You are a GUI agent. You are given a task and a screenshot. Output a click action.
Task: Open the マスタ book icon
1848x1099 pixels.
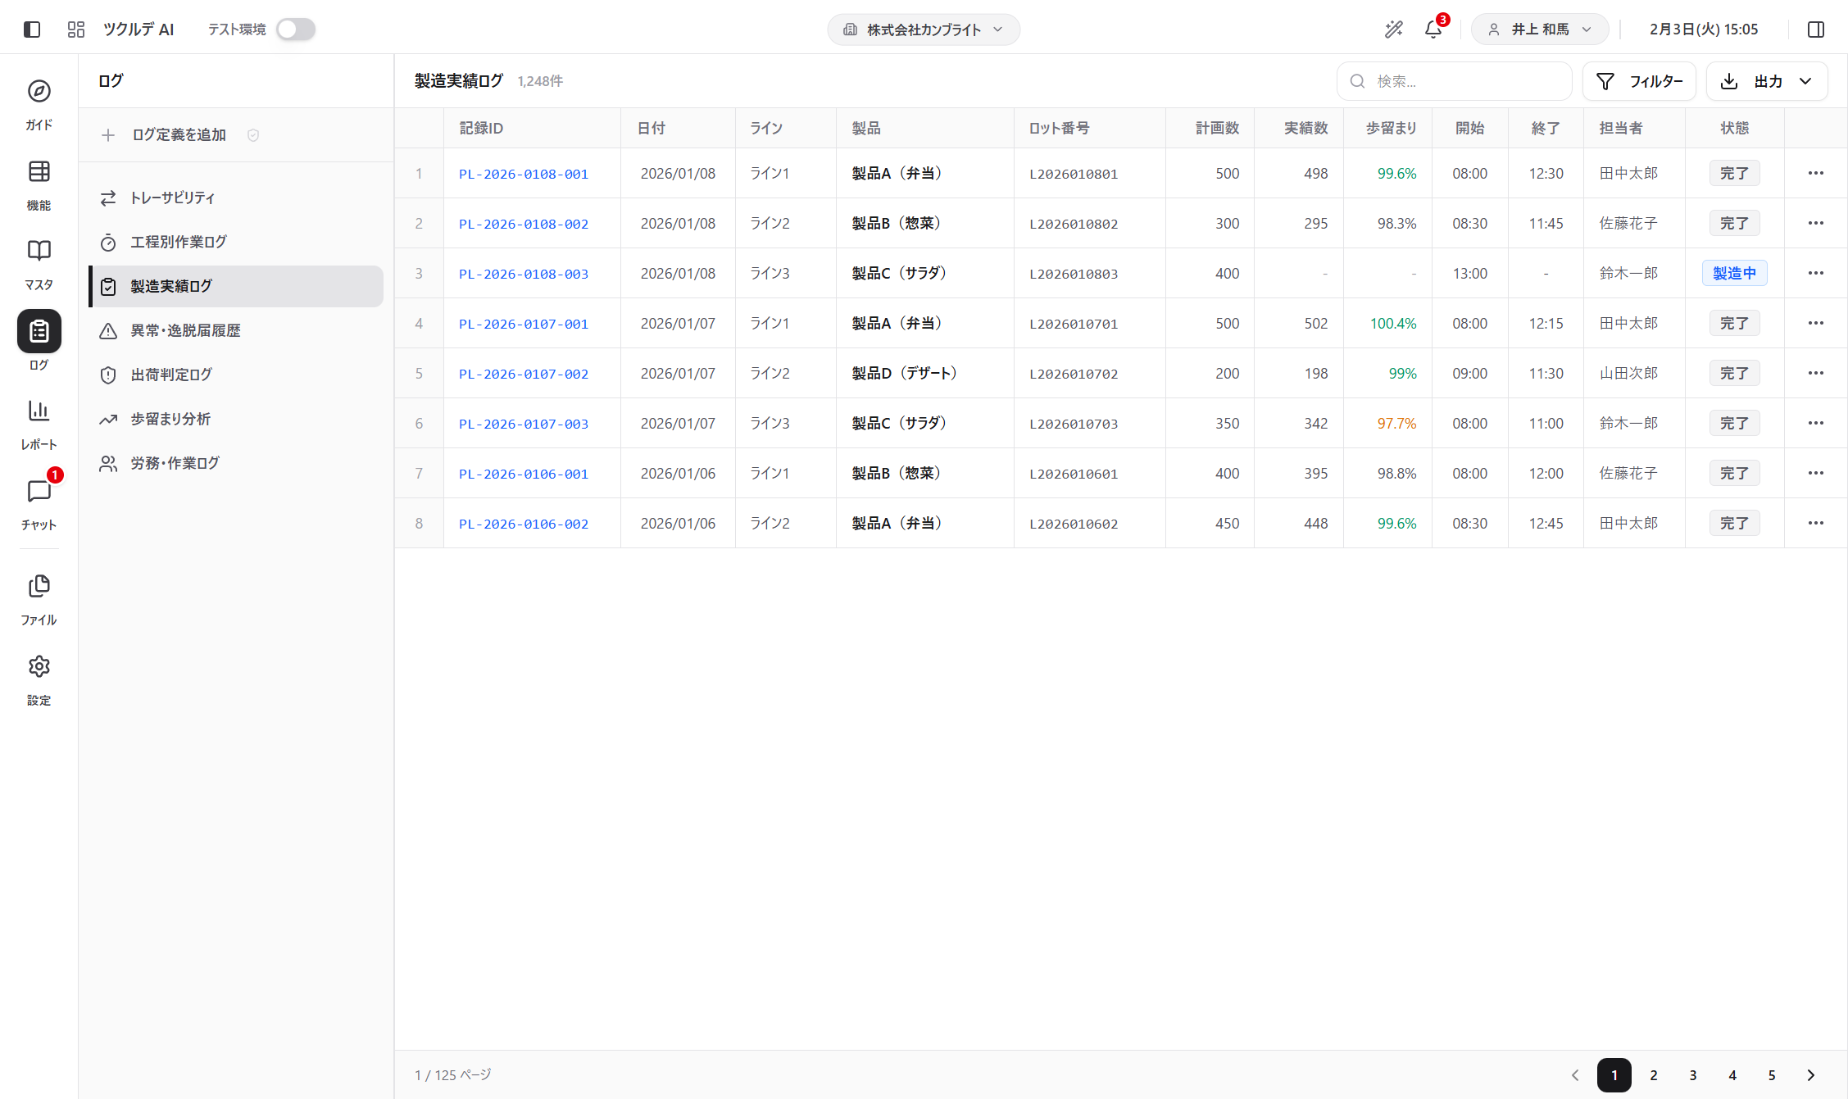tap(39, 251)
